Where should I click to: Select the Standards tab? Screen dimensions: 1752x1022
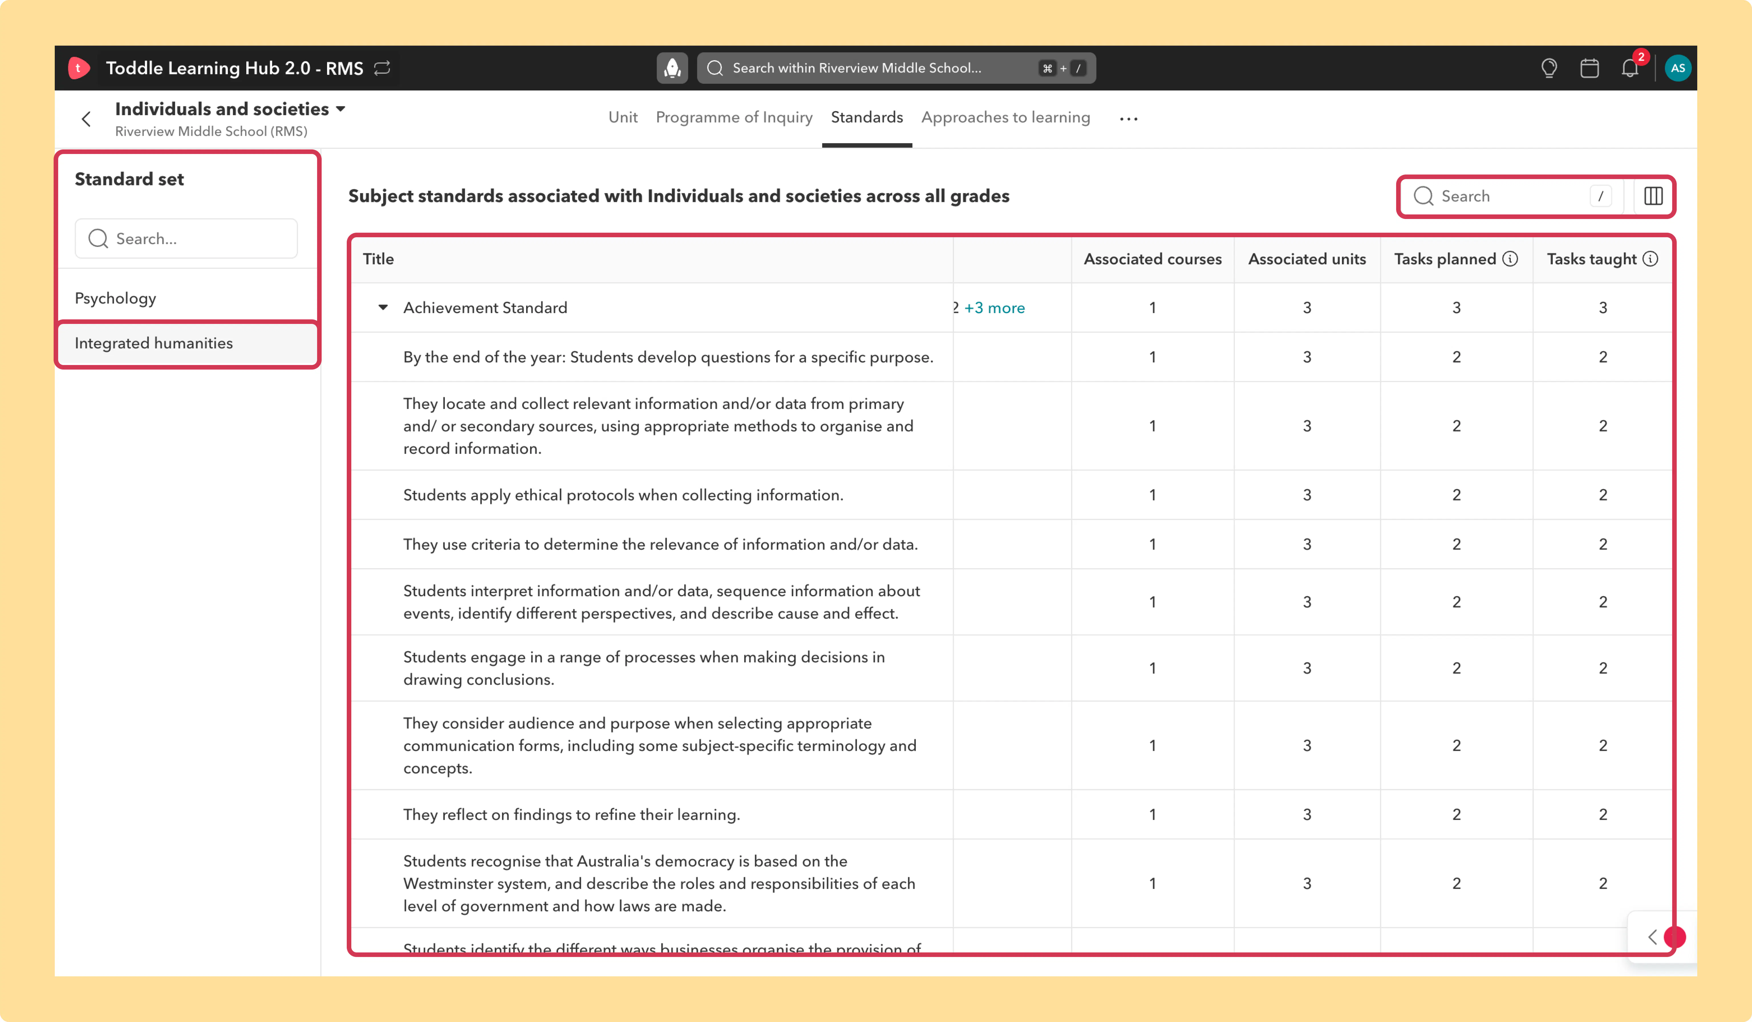[867, 117]
